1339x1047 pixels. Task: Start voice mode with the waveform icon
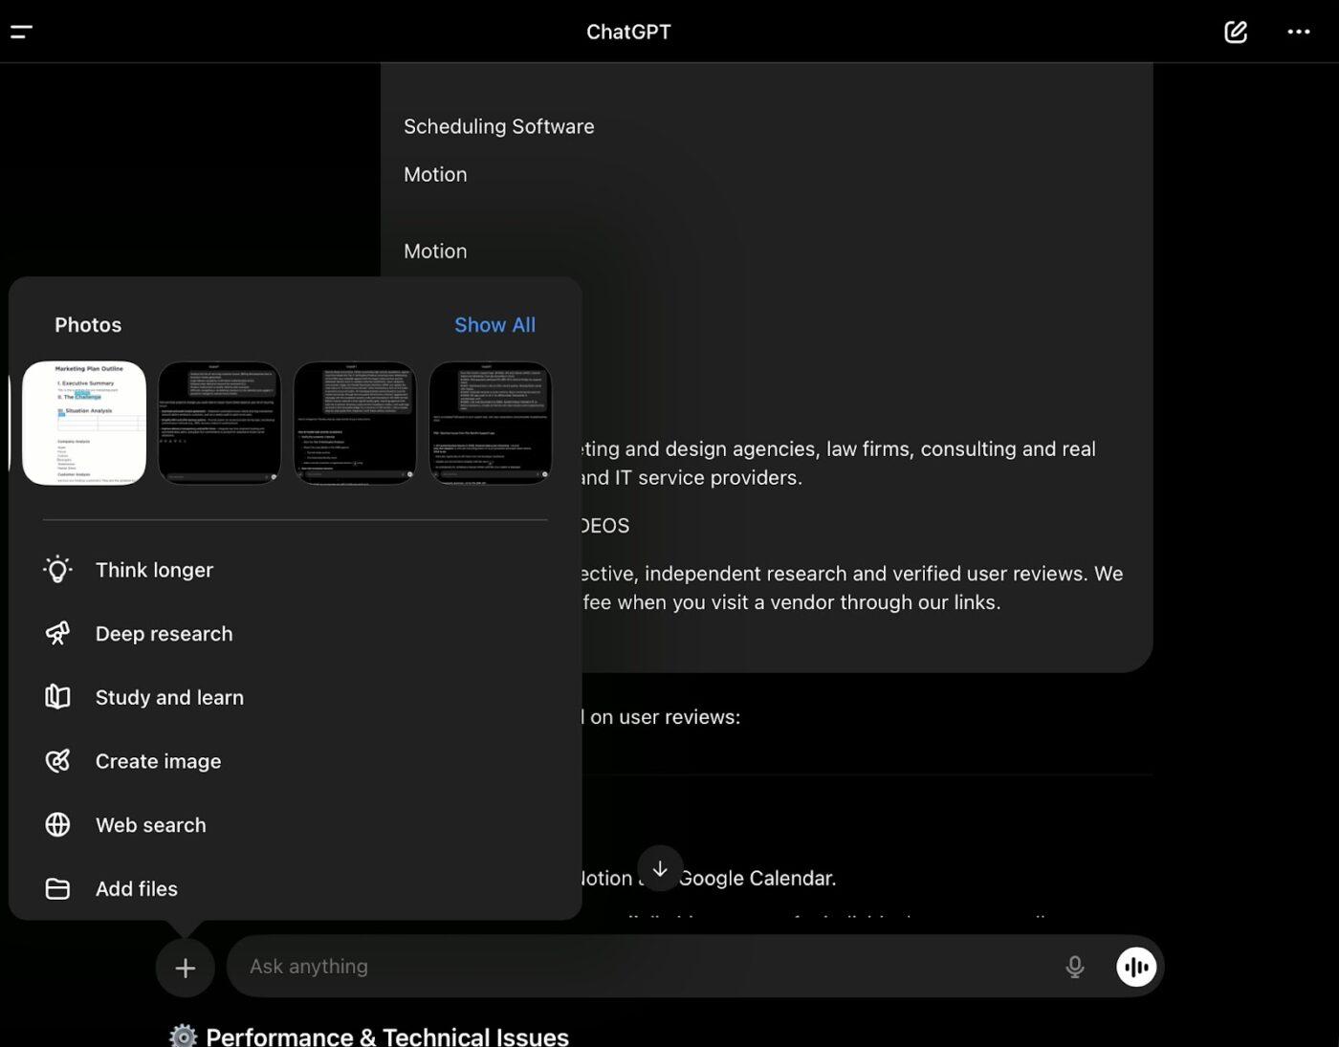click(1135, 967)
